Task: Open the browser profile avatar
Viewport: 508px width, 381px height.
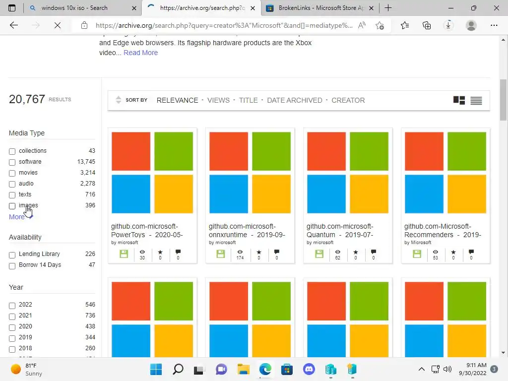Action: [471, 25]
